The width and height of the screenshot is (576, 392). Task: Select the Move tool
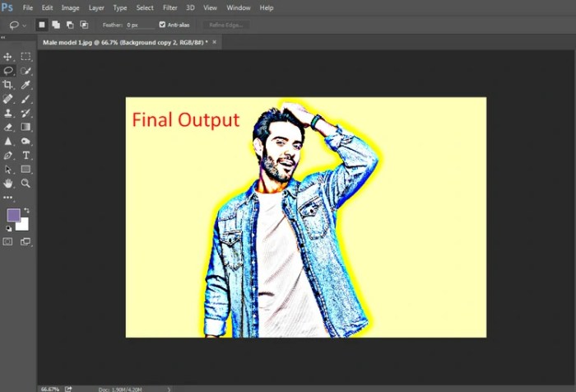pyautogui.click(x=7, y=57)
